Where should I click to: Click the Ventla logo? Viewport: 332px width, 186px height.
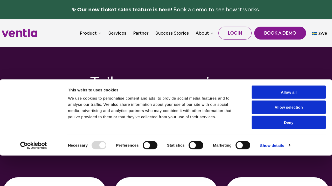click(19, 33)
